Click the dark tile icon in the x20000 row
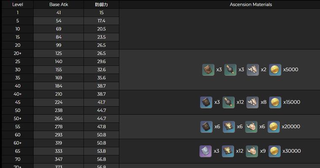This screenshot has height=168, width=320. pos(206,126)
